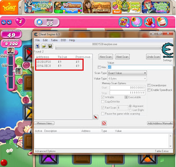Enable Speedhack checkbox
The image size is (176, 167).
[149, 90]
